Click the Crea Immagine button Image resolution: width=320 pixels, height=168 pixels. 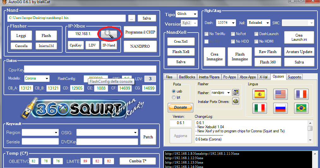tap(214, 57)
